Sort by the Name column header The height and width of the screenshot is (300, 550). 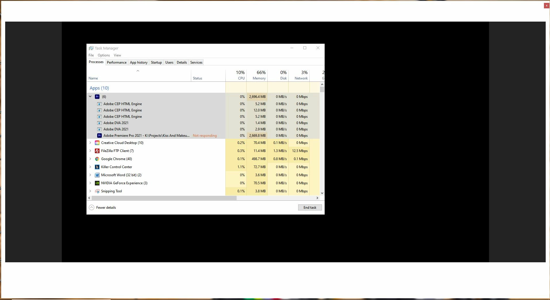coord(139,75)
